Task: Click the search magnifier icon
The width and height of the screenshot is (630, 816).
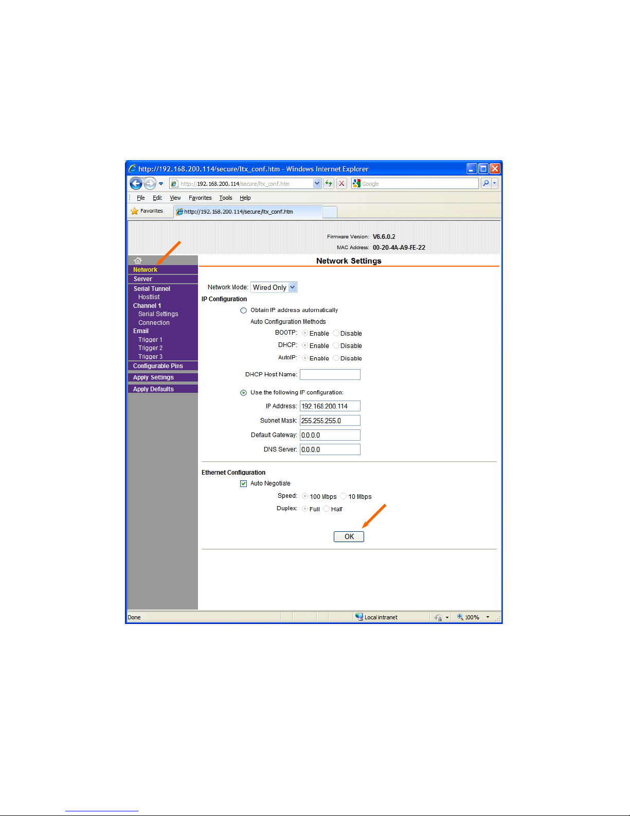Action: 485,183
